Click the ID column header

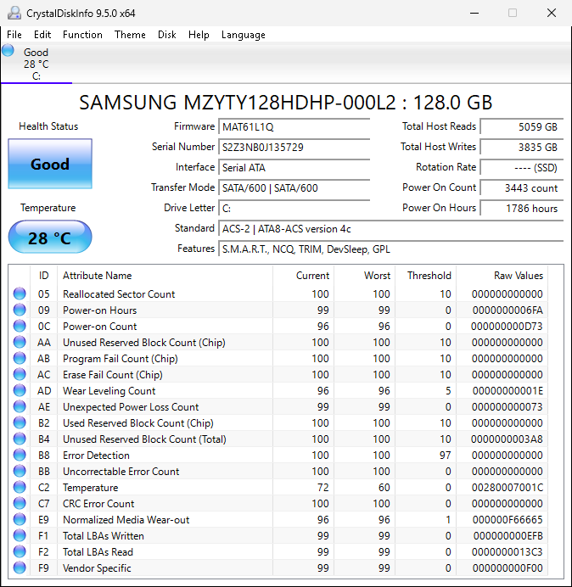coord(43,276)
